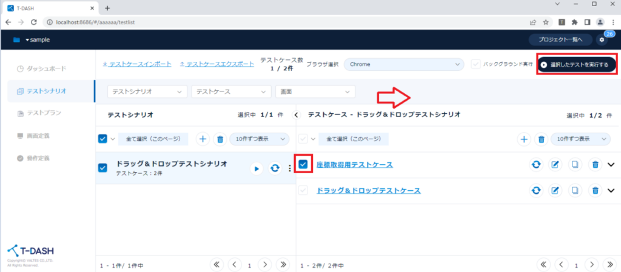Run the drag & drop scenario play icon

click(257, 168)
